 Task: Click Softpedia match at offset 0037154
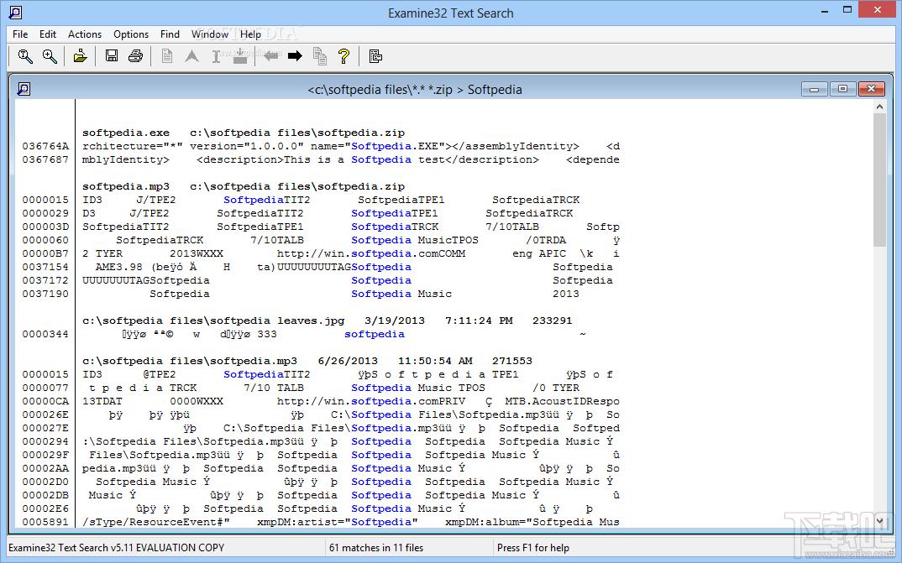381,267
